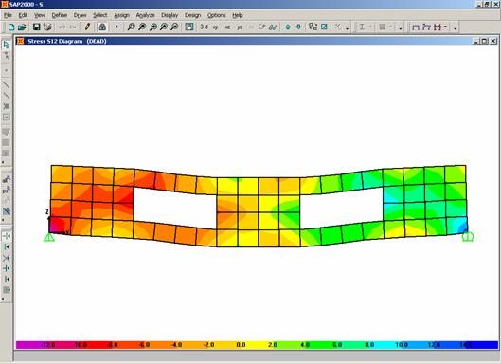
Task: Set the view to xy plane
Action: pos(216,27)
